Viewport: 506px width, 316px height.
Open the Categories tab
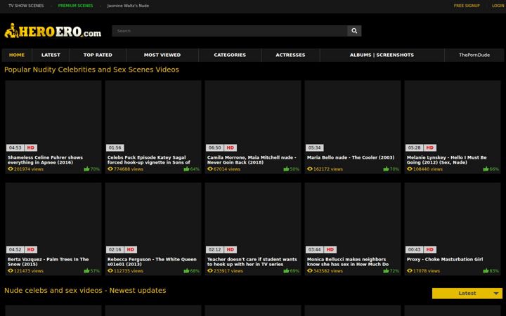pyautogui.click(x=230, y=55)
